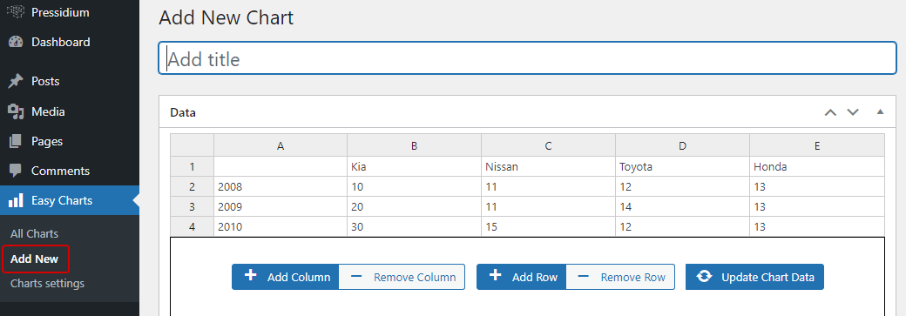Click the Comments speech bubble icon
906x316 pixels.
point(17,171)
